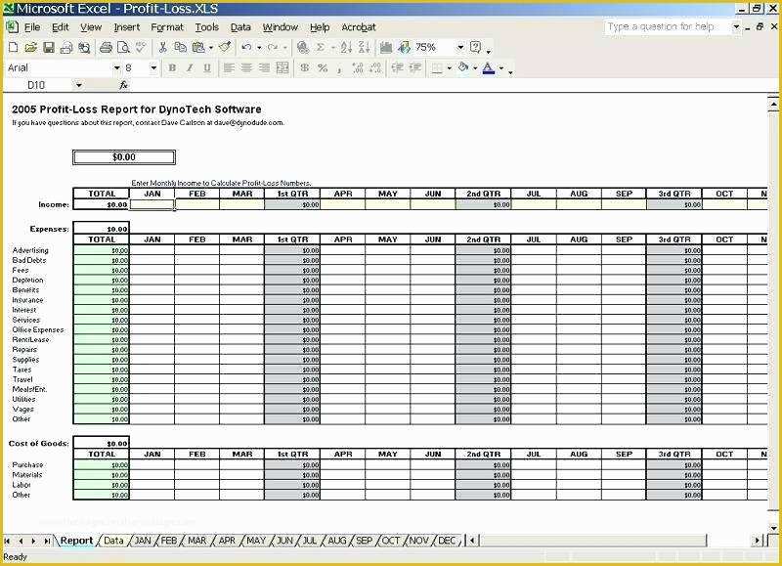Toggle Align Left
Screen dimensions: 782x566
tap(229, 68)
